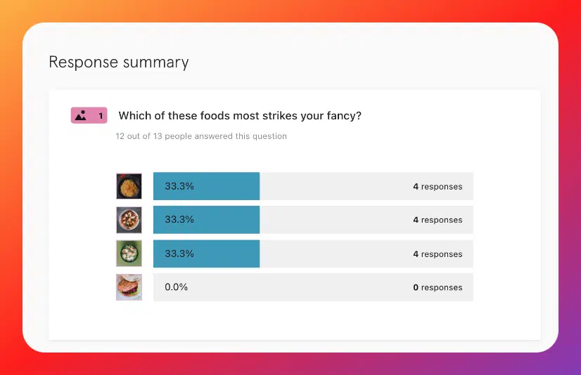Select the noodle dish thumbnail
Image resolution: width=581 pixels, height=375 pixels.
coord(129,186)
